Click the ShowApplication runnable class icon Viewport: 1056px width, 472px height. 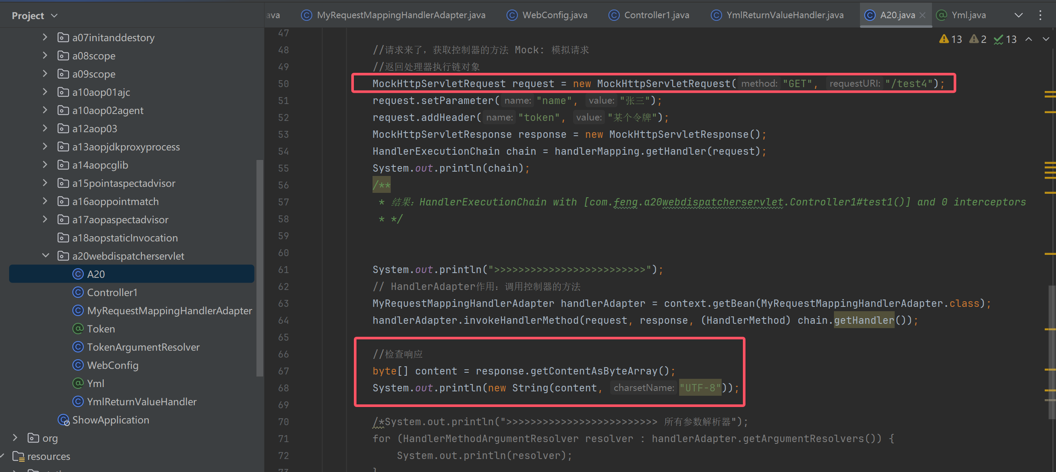pyautogui.click(x=64, y=420)
